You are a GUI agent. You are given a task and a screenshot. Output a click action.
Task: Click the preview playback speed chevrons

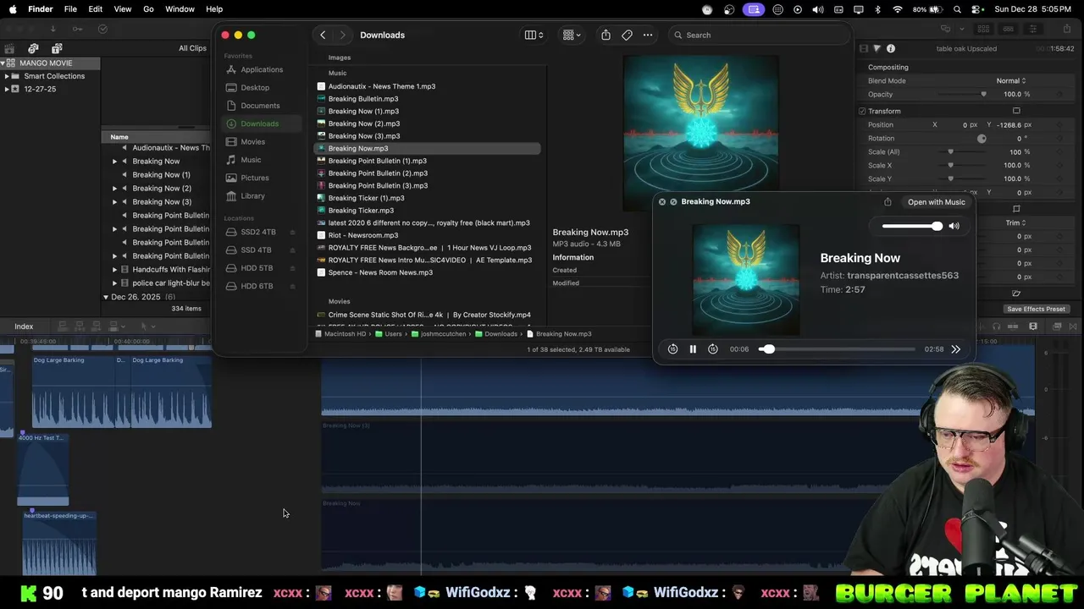point(956,349)
